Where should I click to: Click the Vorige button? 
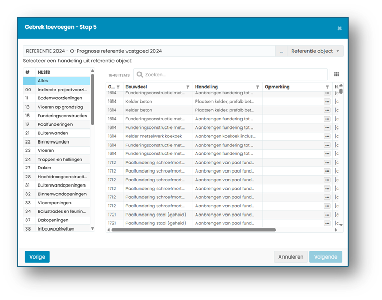click(37, 256)
